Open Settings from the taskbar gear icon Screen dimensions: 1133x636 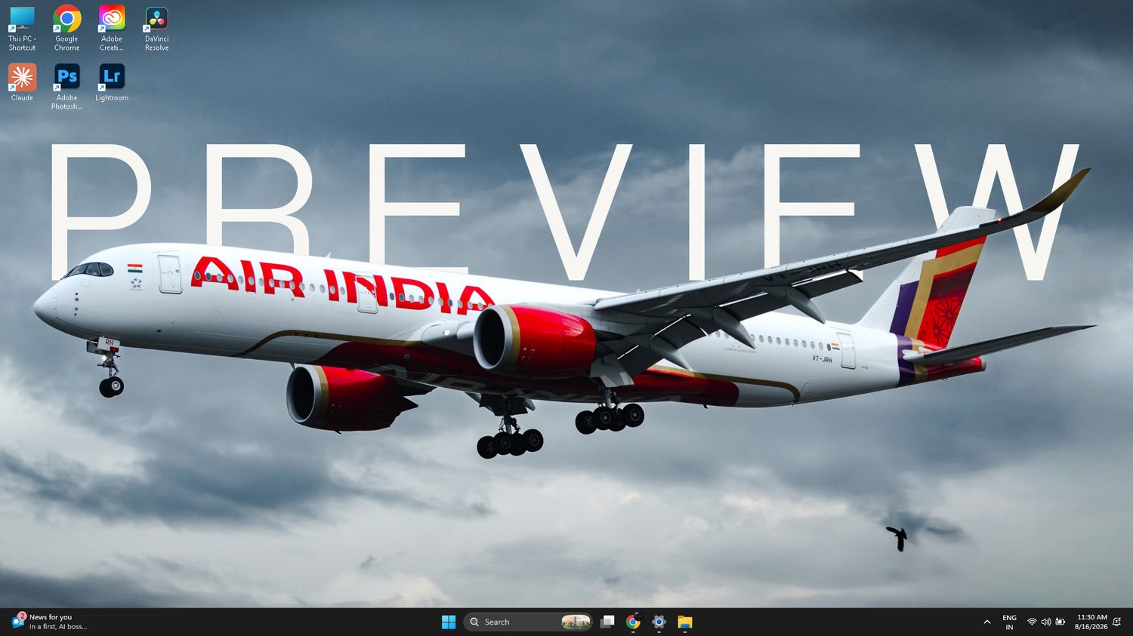click(659, 622)
